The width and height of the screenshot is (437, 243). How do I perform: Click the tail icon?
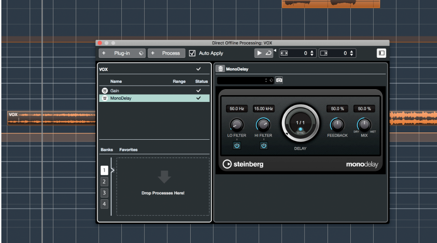click(323, 53)
